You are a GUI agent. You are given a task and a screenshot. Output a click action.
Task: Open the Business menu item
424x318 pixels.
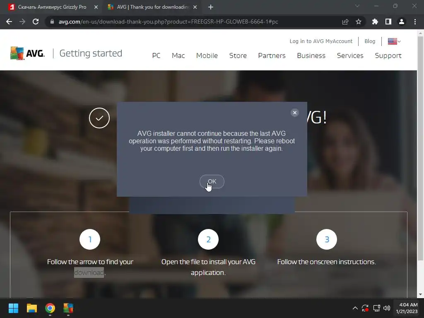[x=311, y=55]
